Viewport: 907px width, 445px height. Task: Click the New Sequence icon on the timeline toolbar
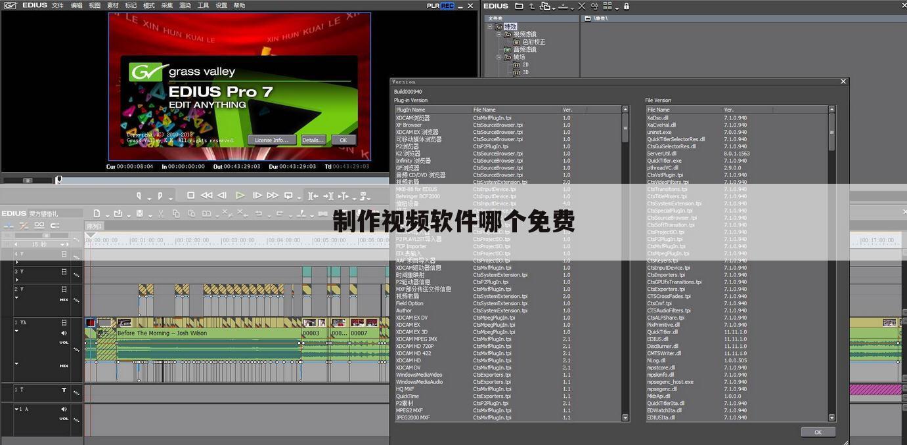[97, 213]
